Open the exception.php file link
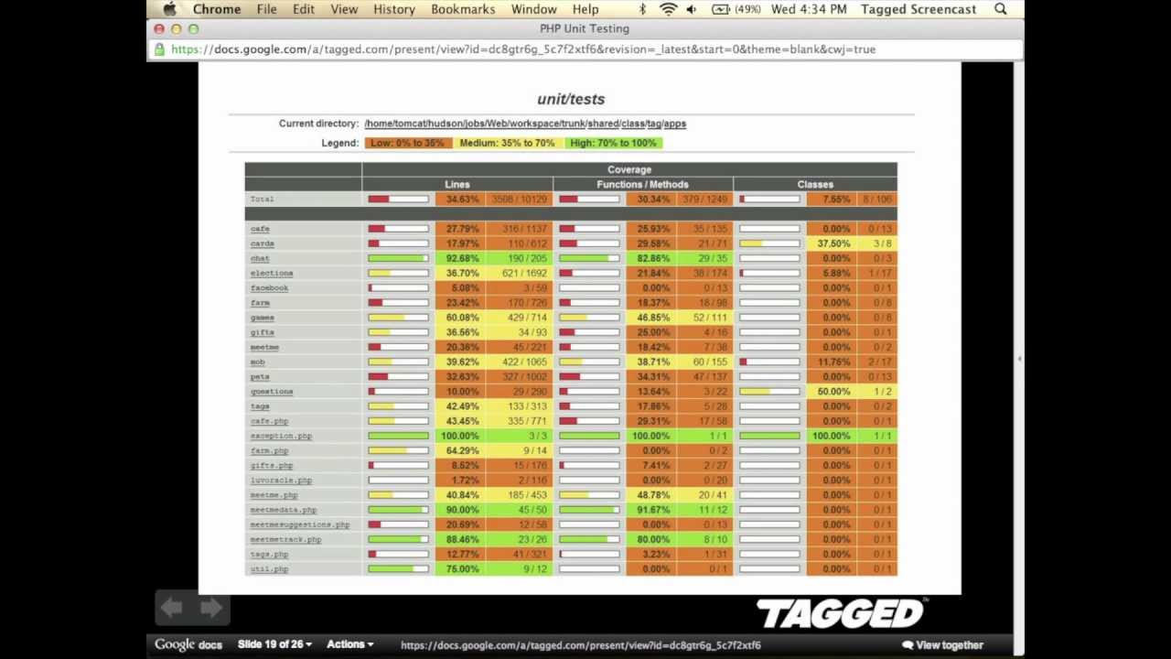The height and width of the screenshot is (659, 1171). (281, 436)
